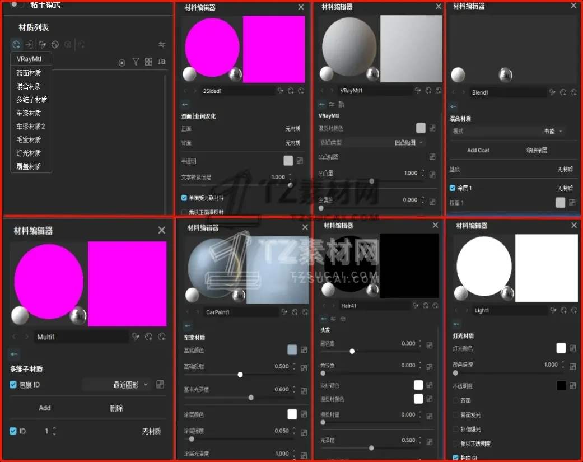Uncheck the 包裹 ID checkbox

point(13,384)
